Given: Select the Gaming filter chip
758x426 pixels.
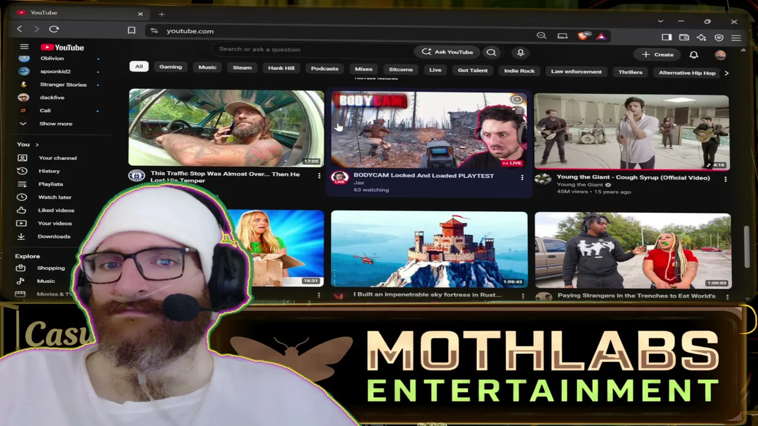Looking at the screenshot, I should point(171,67).
